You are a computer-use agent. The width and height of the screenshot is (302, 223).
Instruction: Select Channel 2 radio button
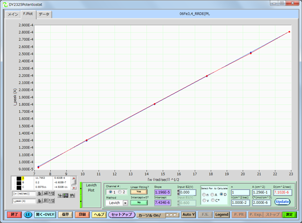click(x=120, y=192)
